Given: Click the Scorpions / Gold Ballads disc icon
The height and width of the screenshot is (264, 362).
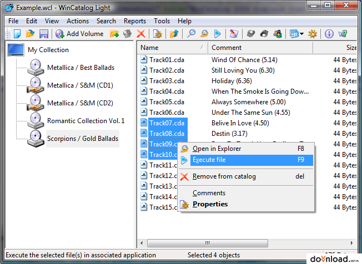Looking at the screenshot, I should [36, 139].
